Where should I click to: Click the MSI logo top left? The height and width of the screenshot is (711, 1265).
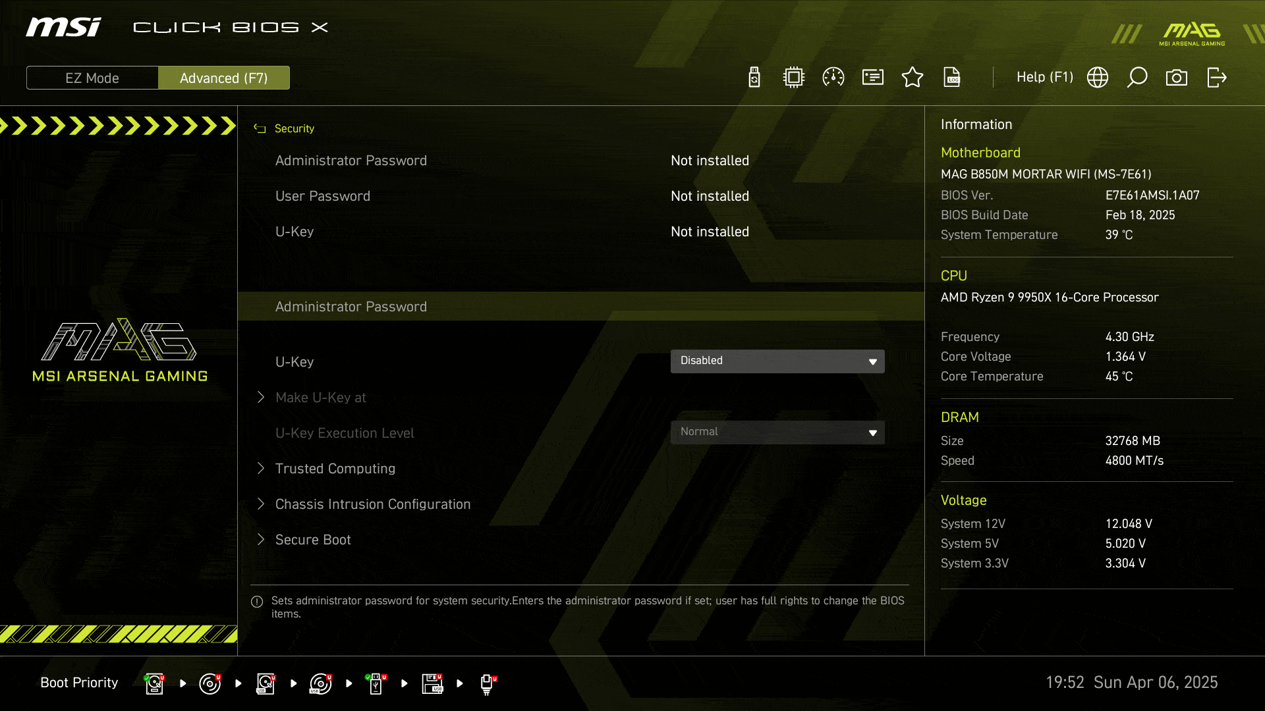click(x=63, y=27)
